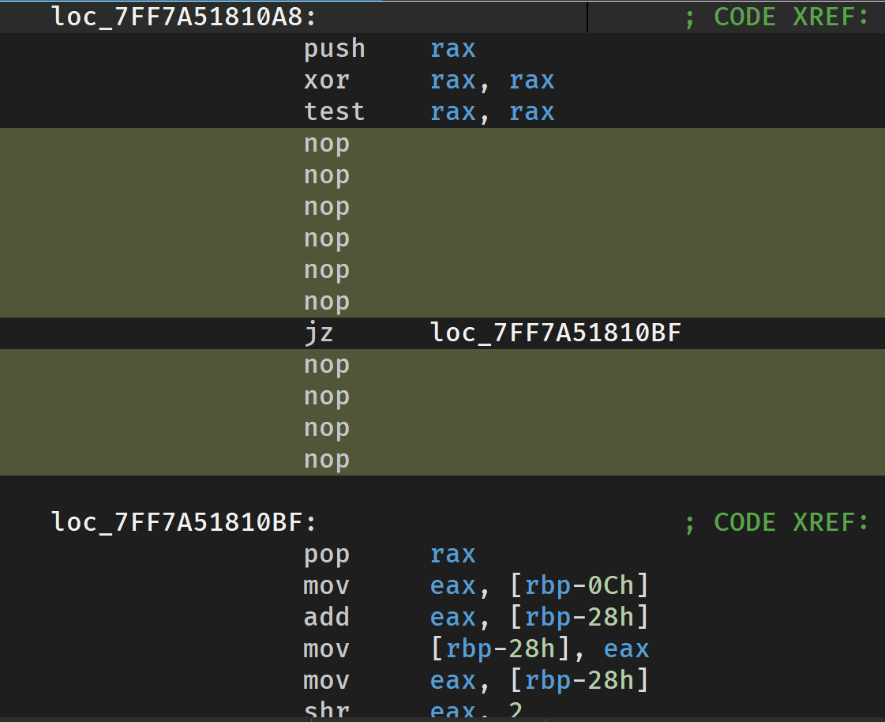
Task: Click the last nop before loc_7FF7A51810BF
Action: coord(327,459)
